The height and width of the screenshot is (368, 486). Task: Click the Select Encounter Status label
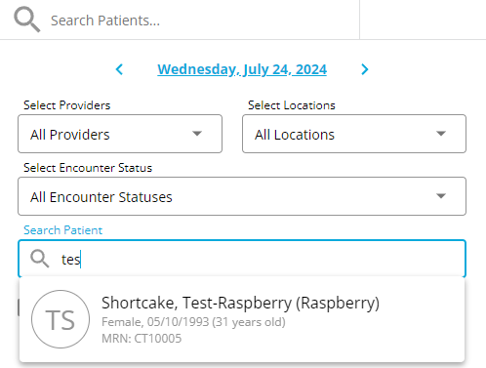coord(88,168)
